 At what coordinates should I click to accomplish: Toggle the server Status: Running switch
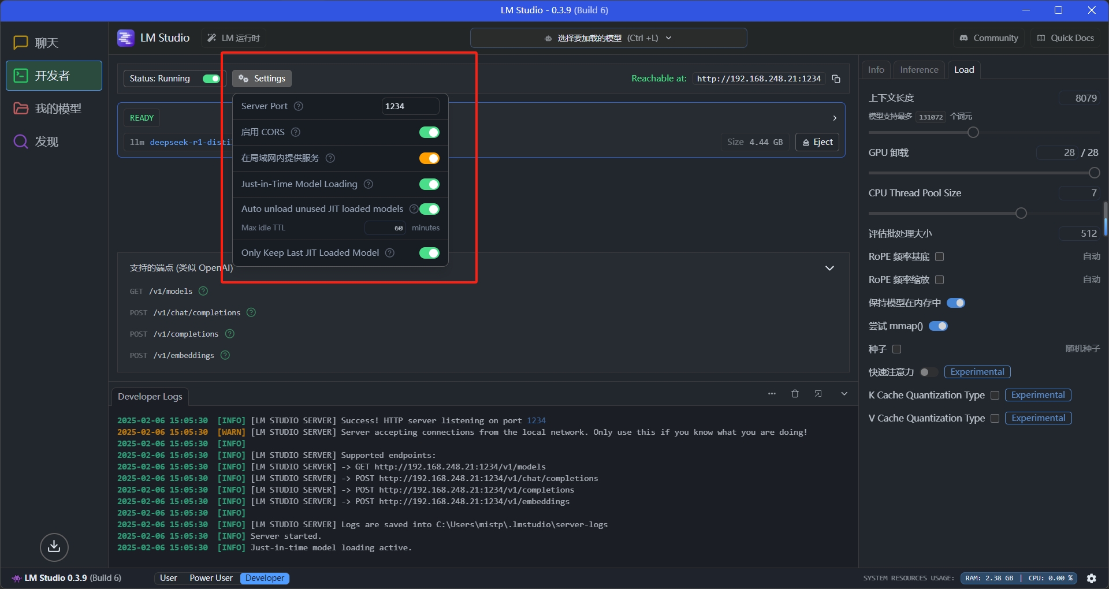211,79
